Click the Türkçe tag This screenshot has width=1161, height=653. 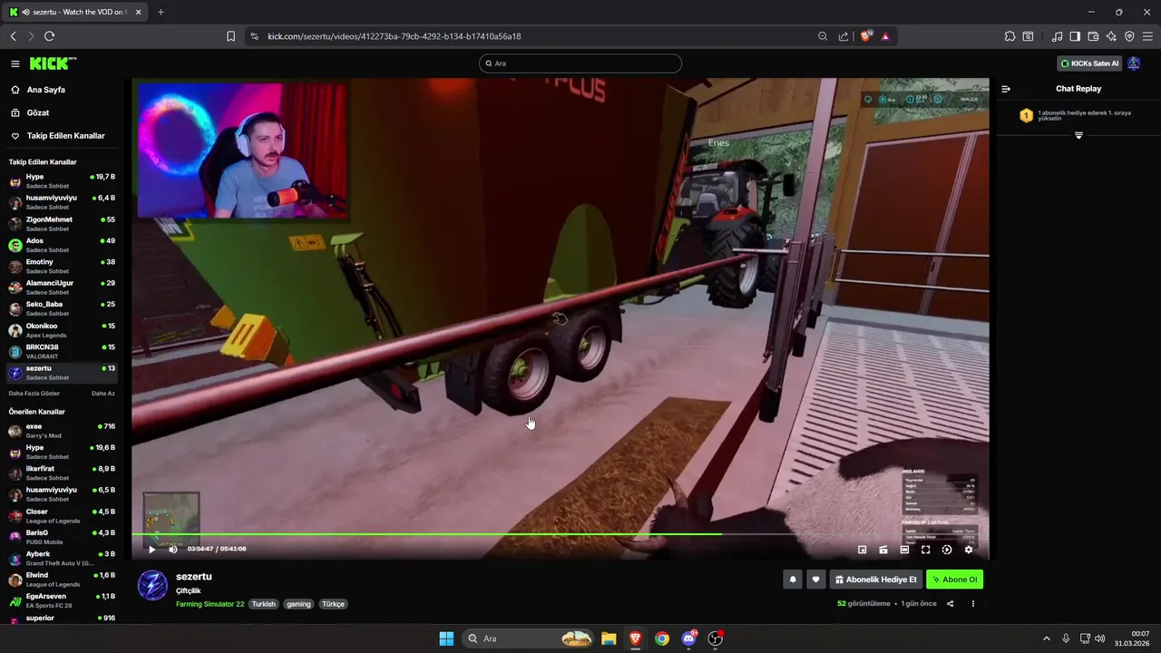(x=334, y=604)
